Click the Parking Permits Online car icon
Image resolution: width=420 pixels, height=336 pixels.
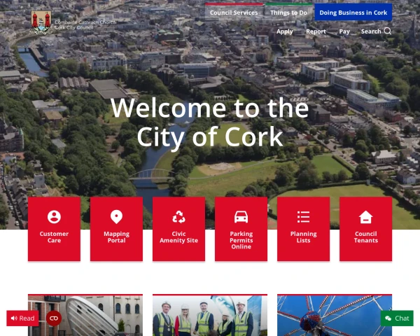point(241,217)
